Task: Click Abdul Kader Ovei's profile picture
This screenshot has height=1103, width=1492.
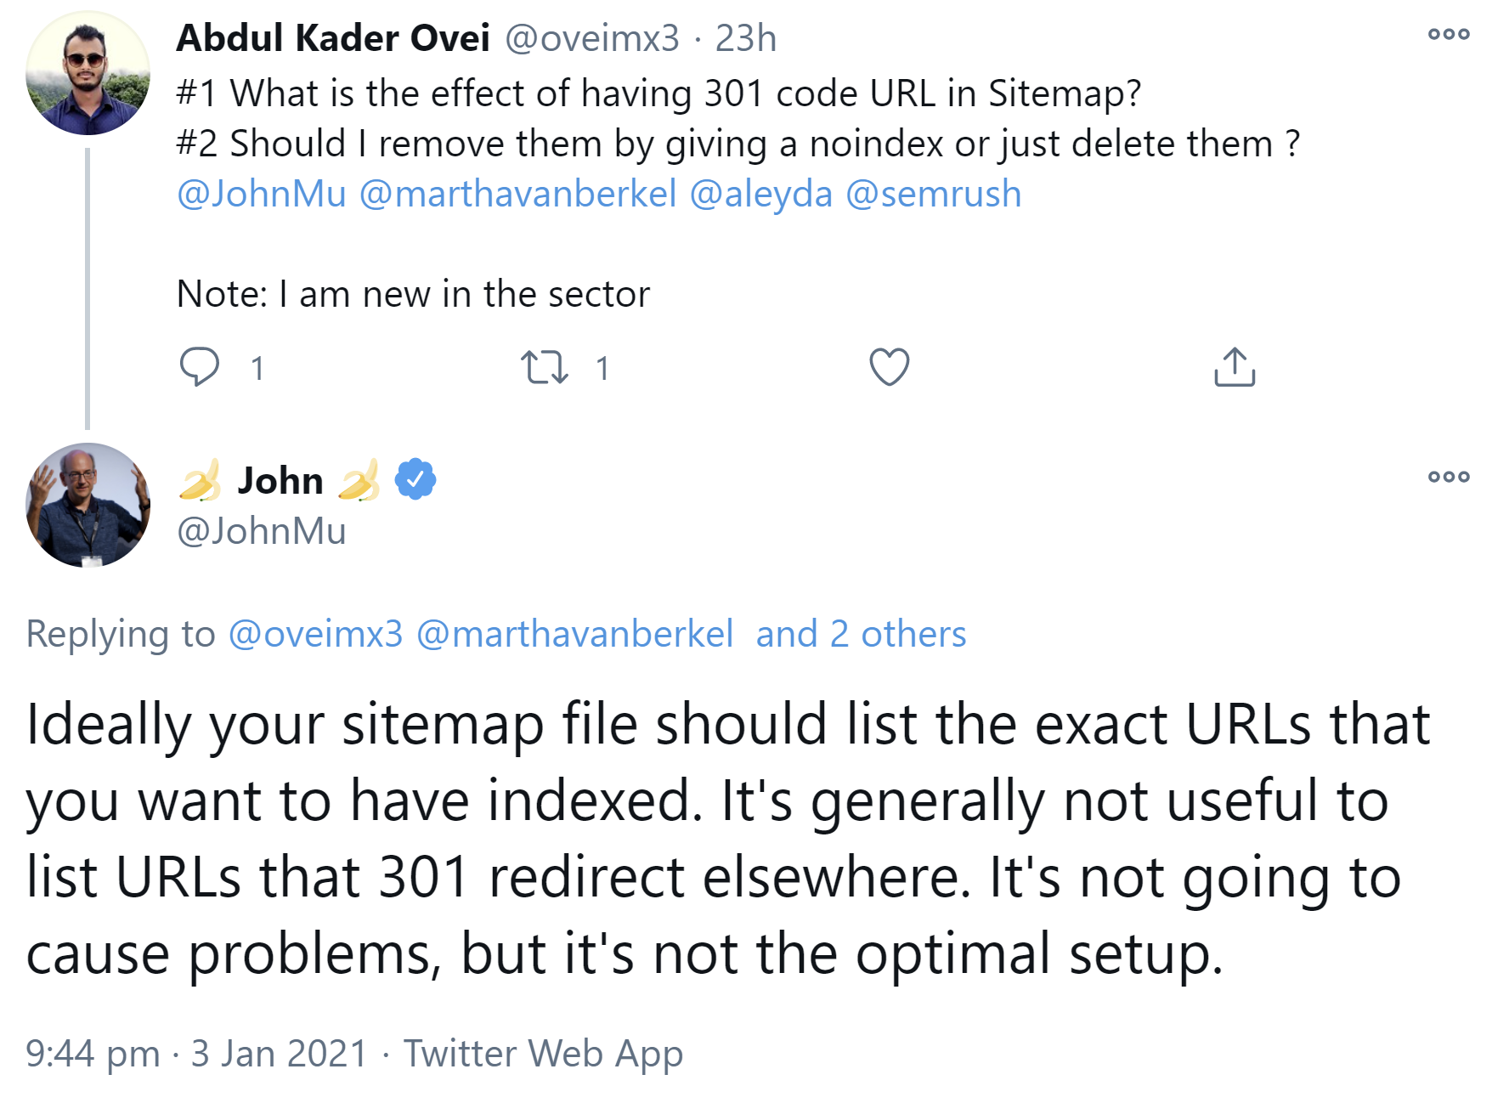Action: point(88,71)
